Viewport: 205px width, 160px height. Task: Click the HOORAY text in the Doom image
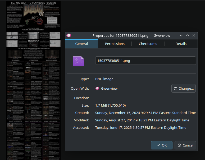pyautogui.click(x=34, y=41)
